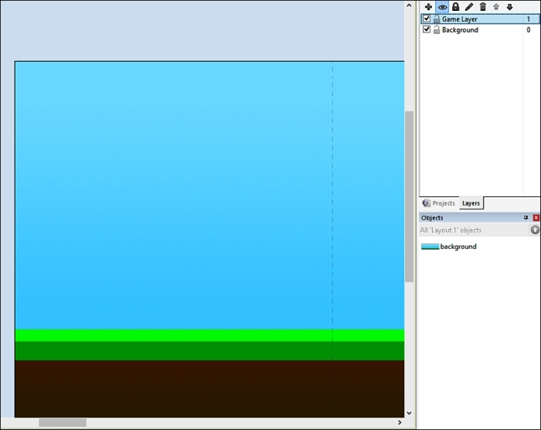Uncheck the Game Layer visibility checkbox
The height and width of the screenshot is (430, 541).
coord(427,19)
